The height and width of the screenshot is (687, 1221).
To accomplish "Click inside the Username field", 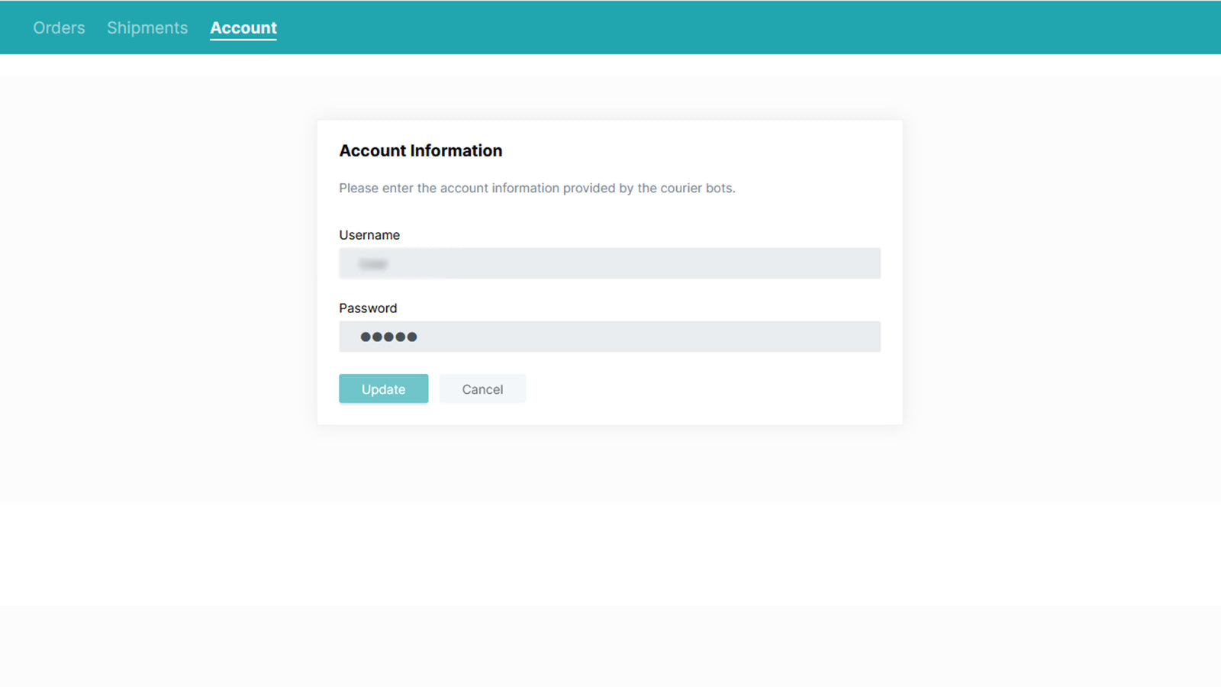I will 610,263.
